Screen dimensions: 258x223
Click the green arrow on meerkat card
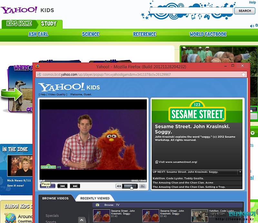(12, 94)
